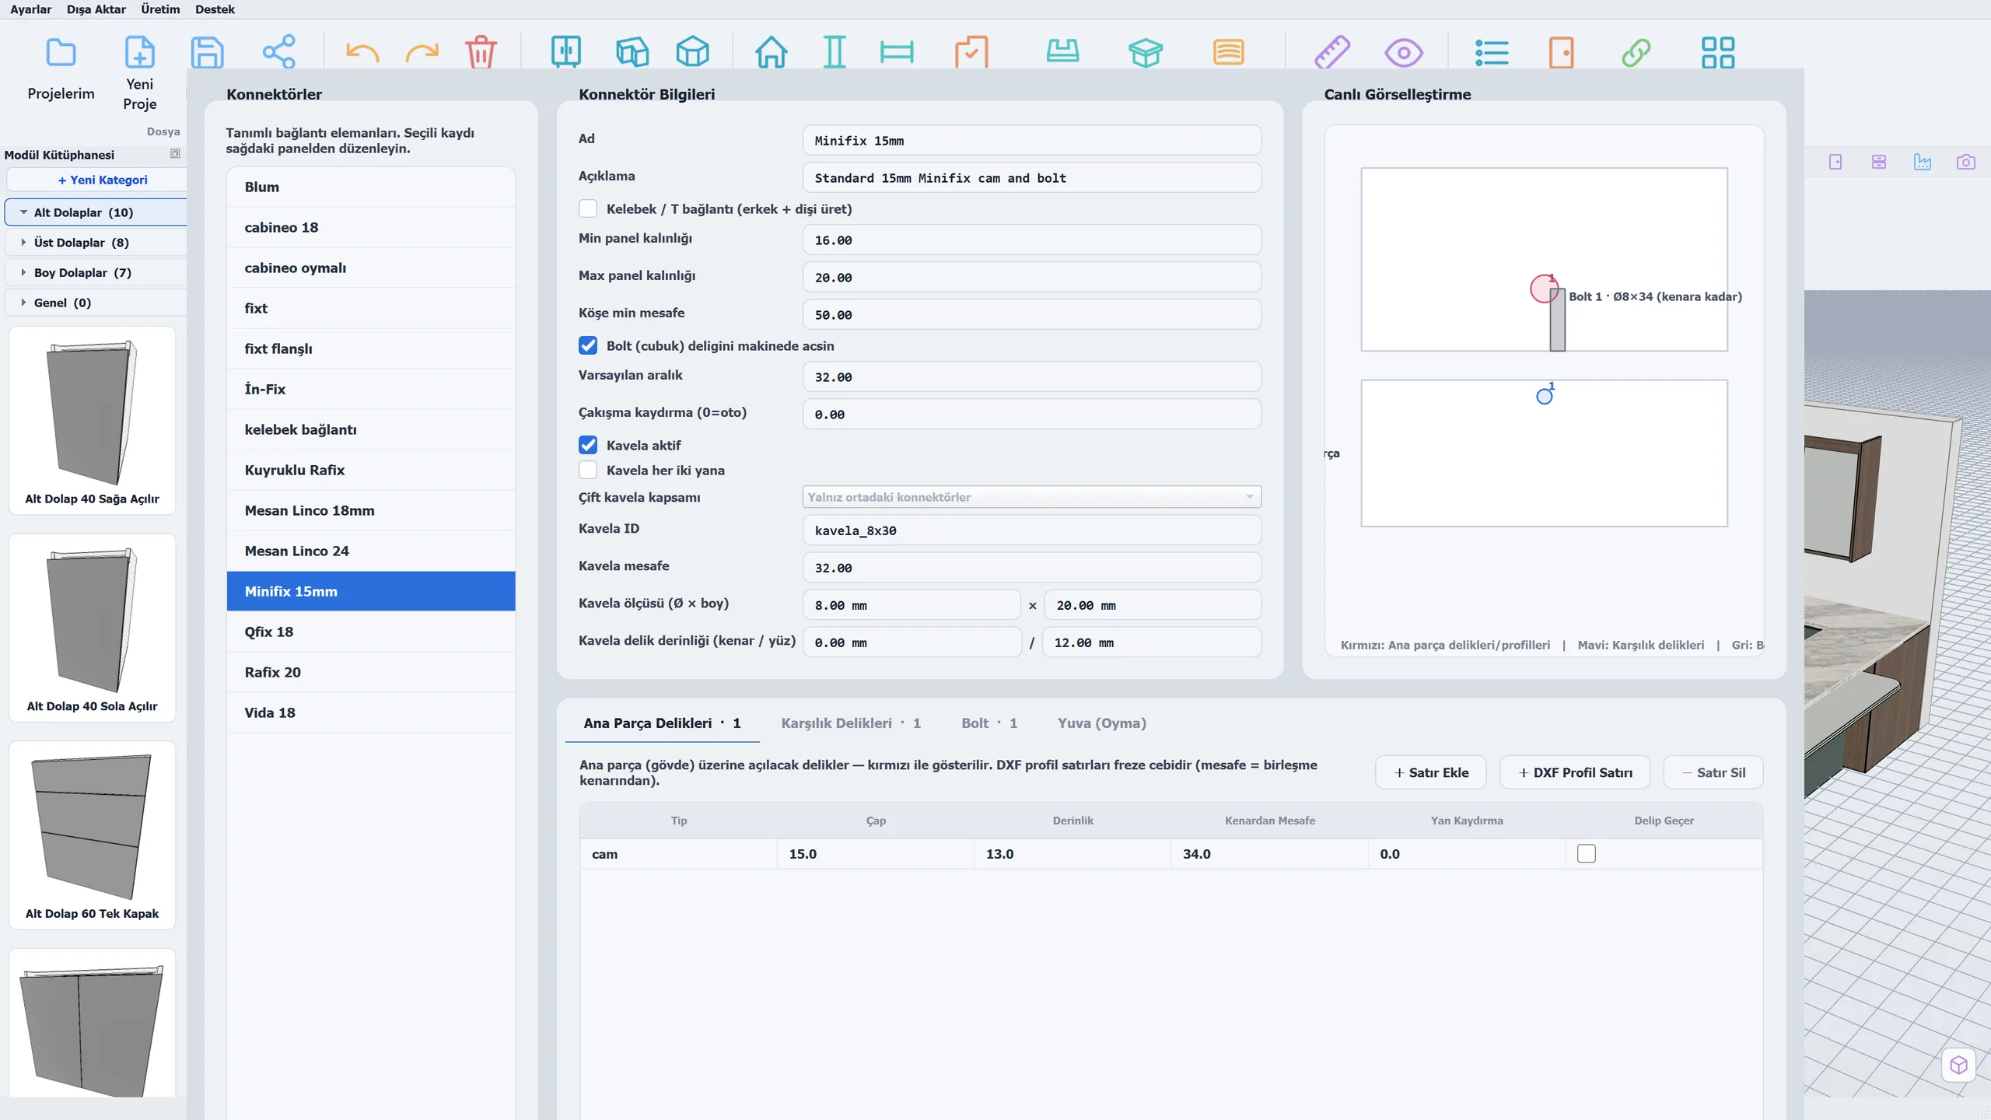This screenshot has height=1120, width=1991.
Task: Open the Dışa Aktar menu
Action: click(x=96, y=9)
